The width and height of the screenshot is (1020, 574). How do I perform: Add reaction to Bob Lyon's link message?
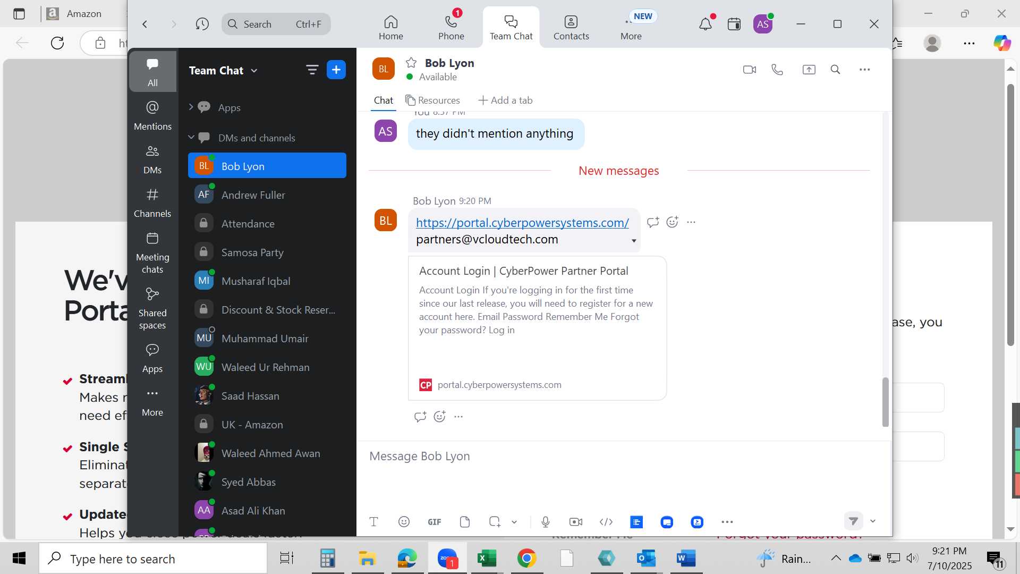click(672, 222)
